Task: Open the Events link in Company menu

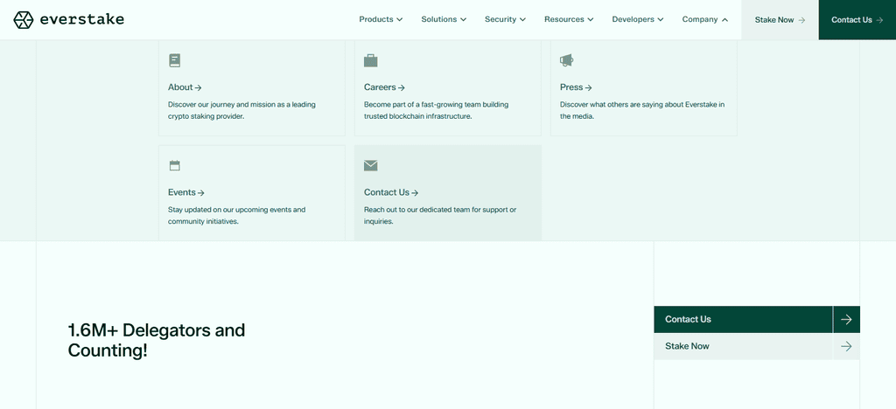Action: [186, 193]
